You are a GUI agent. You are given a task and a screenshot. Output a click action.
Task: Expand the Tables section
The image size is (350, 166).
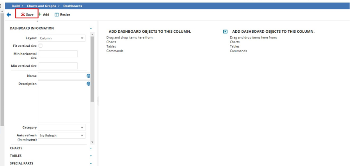coord(91,156)
